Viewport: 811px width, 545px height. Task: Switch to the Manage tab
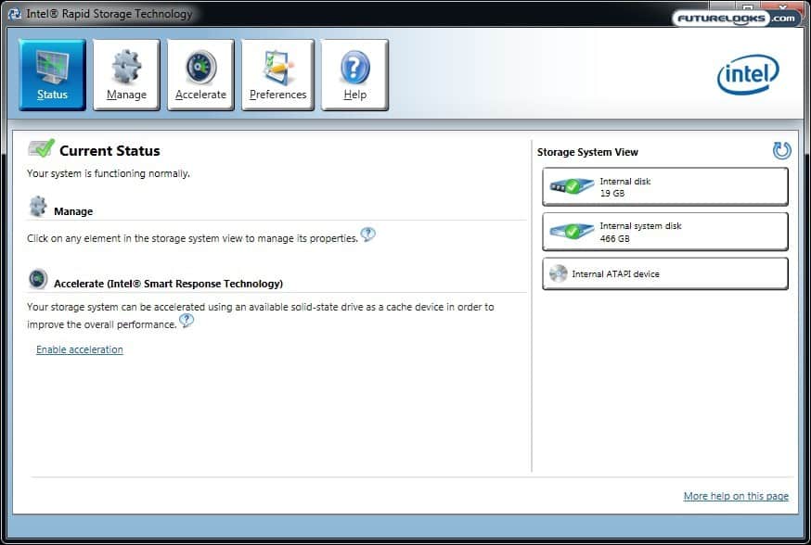[126, 74]
